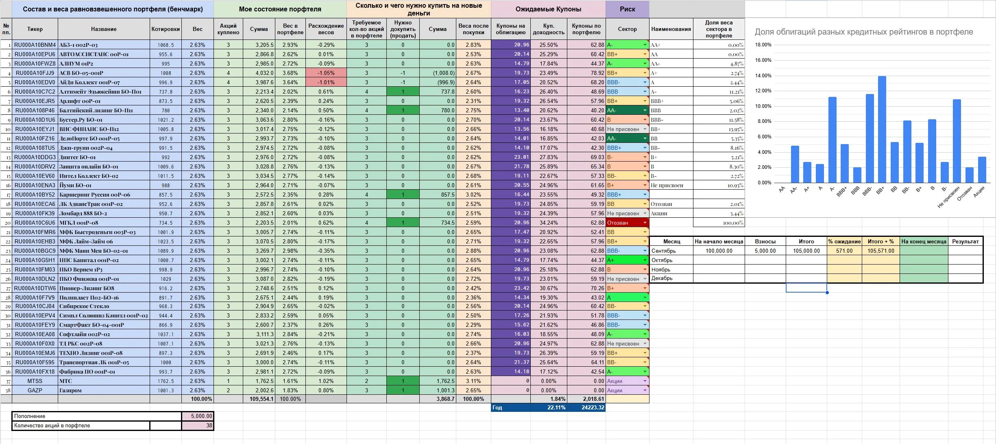Click the MTSS ticker cell
The image size is (996, 444).
[x=35, y=381]
